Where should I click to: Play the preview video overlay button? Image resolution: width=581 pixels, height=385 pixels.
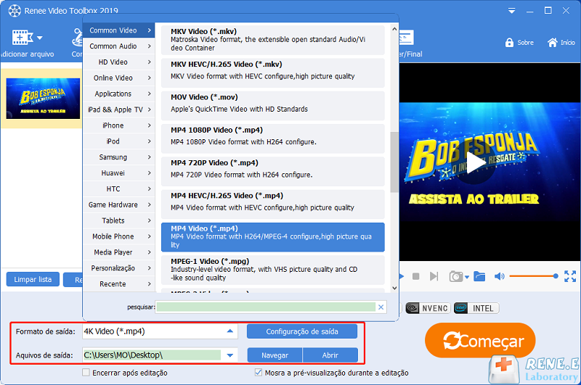point(476,163)
